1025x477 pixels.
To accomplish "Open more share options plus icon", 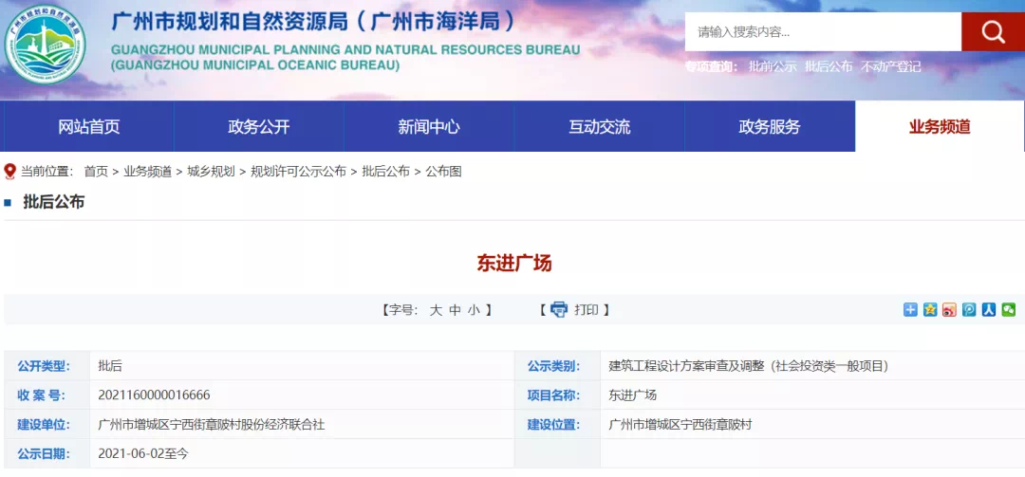I will click(x=910, y=310).
